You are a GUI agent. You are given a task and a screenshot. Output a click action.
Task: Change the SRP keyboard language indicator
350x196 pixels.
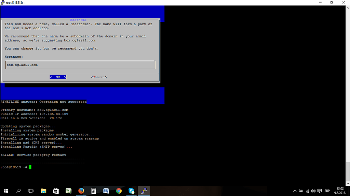(327, 191)
